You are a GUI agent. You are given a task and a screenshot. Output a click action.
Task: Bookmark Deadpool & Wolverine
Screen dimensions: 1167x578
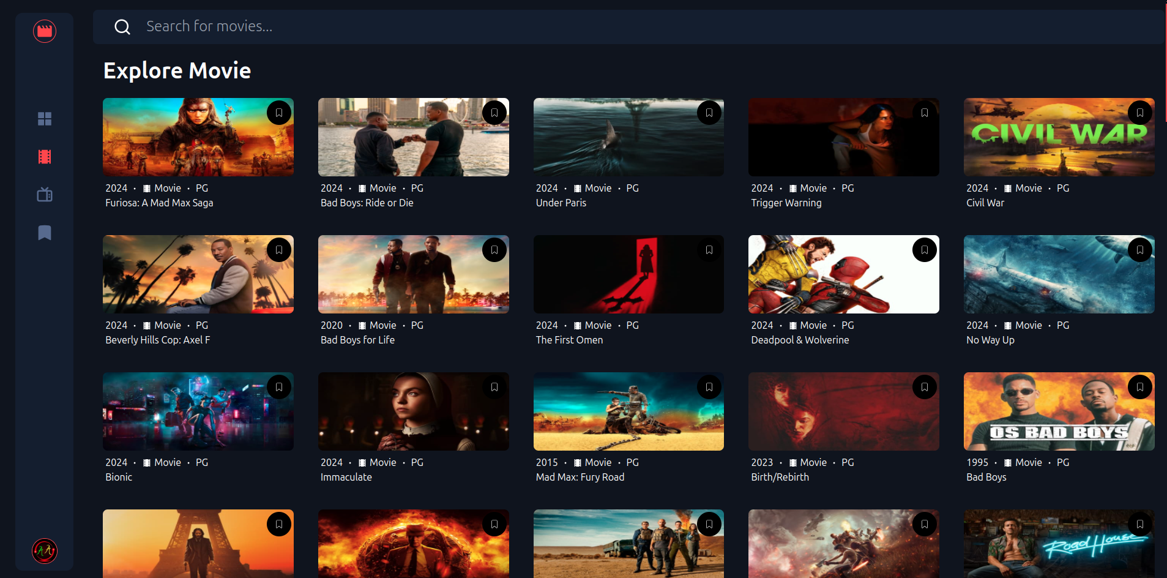click(x=925, y=250)
